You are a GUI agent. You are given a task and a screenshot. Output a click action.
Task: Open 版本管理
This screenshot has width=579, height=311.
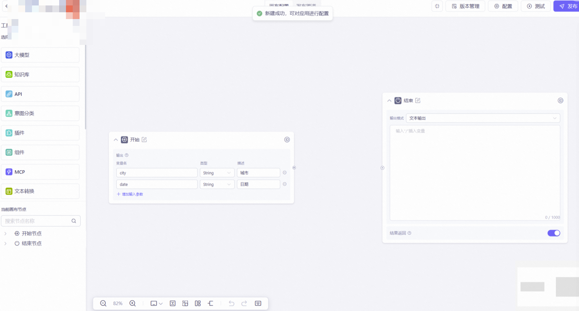point(465,6)
